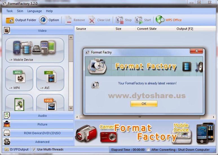Expand the Picture category panel
Viewport: 218px width, 155px height.
(x=38, y=124)
